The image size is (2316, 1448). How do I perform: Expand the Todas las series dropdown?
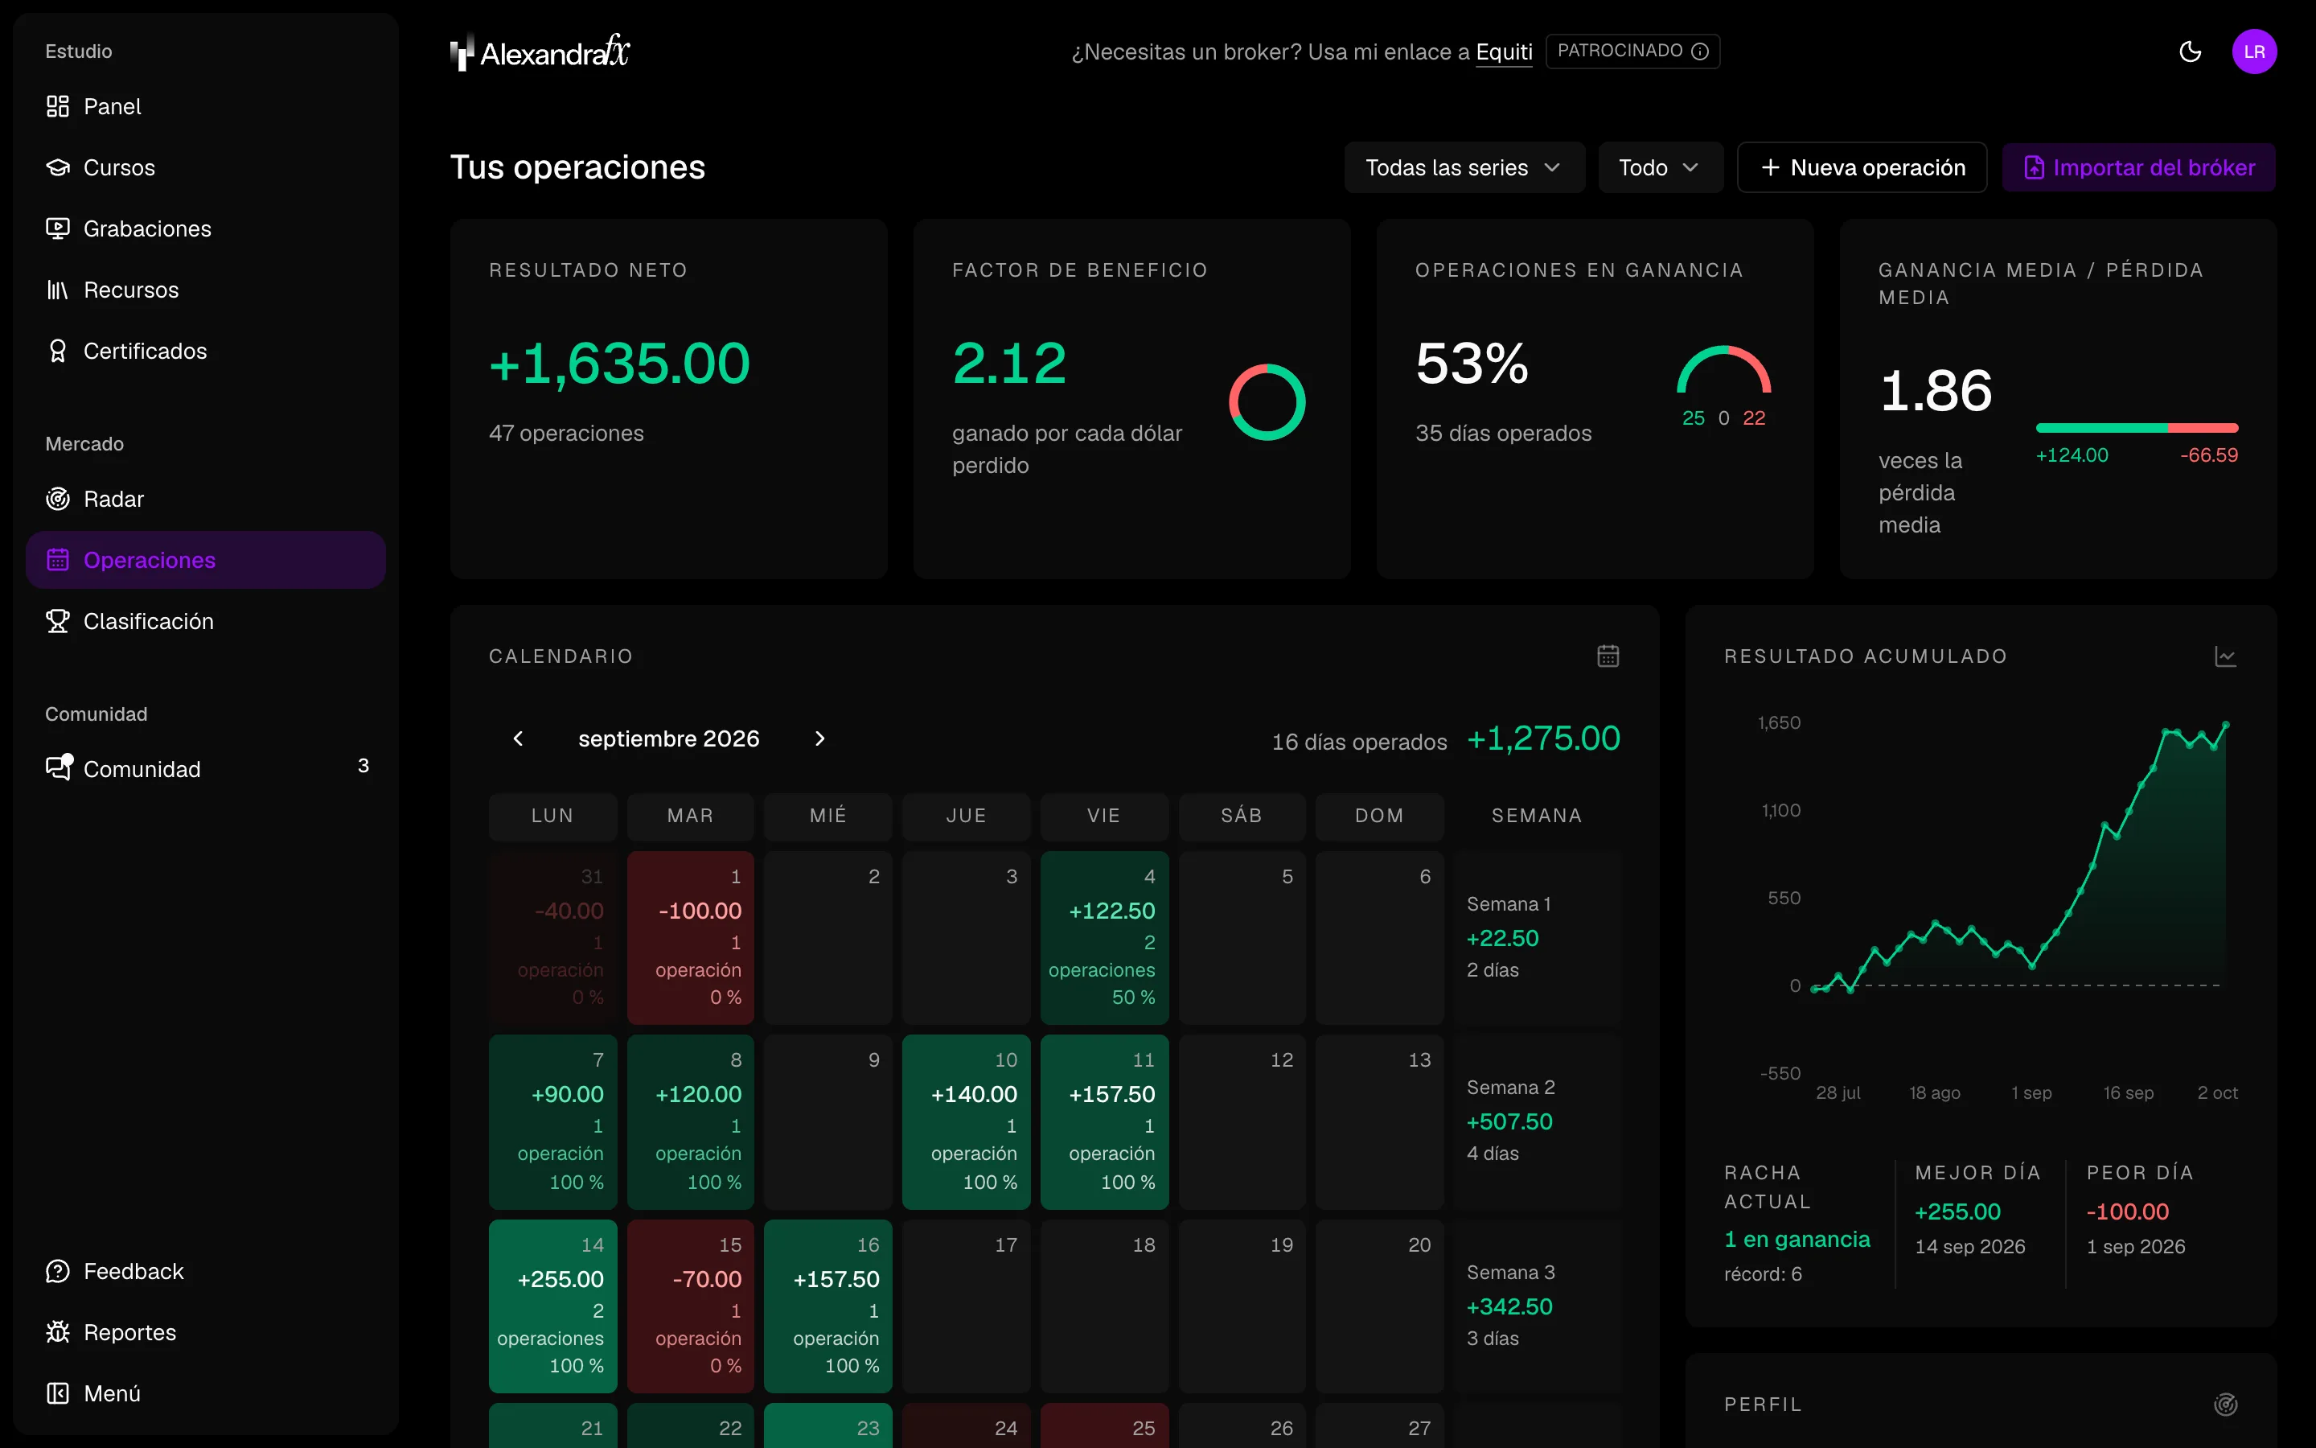point(1464,167)
